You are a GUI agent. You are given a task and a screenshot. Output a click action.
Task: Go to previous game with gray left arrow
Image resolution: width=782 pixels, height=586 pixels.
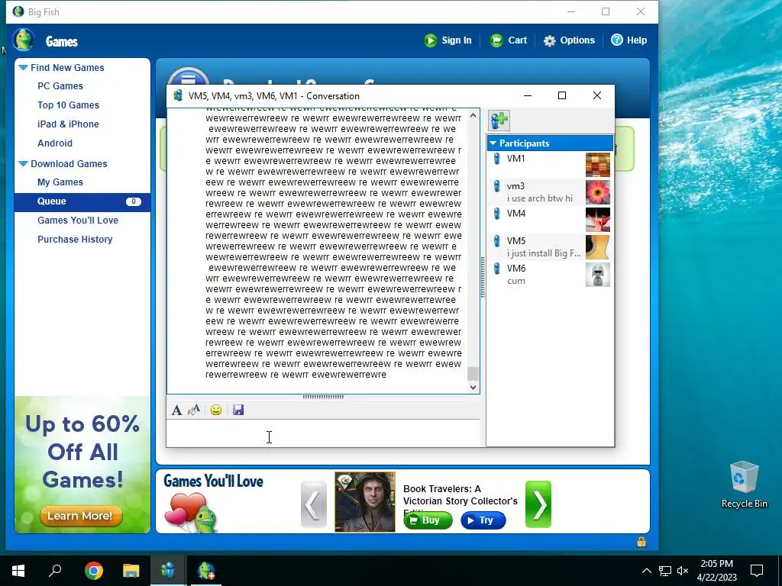pyautogui.click(x=314, y=504)
